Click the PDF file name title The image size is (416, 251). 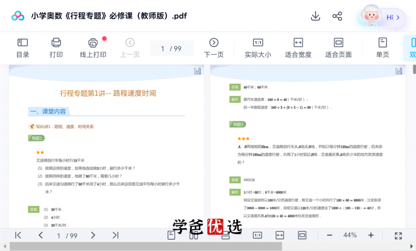(x=109, y=16)
